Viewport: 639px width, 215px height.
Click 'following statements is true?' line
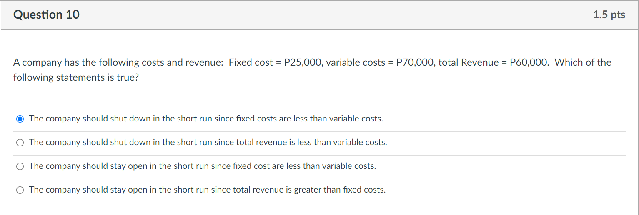[75, 77]
